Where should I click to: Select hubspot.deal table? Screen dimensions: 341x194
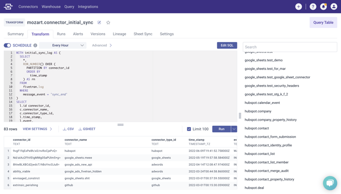pos(254,188)
